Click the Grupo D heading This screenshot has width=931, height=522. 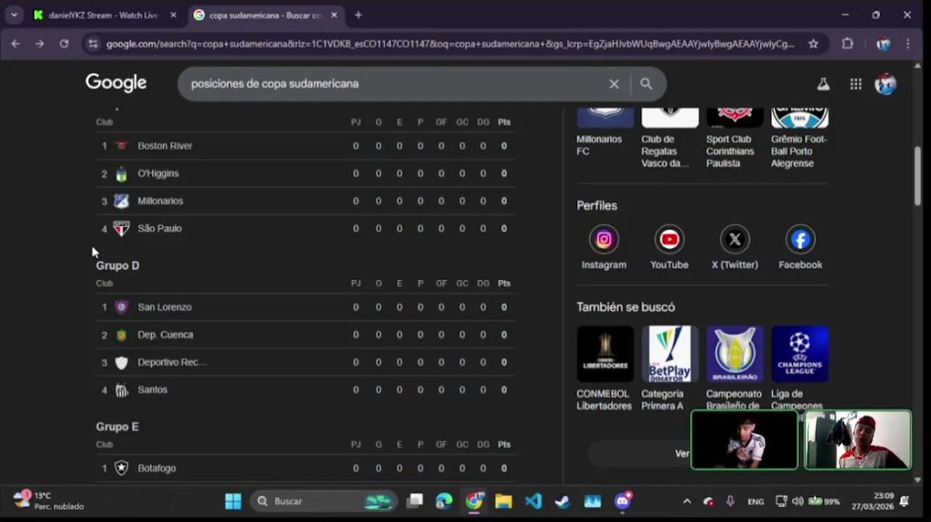coord(117,265)
